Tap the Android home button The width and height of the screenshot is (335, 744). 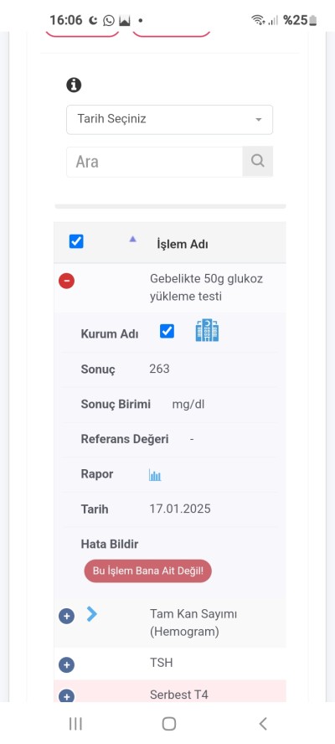(x=169, y=724)
